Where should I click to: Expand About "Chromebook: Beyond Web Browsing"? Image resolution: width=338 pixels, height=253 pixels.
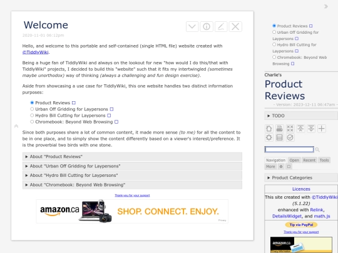pyautogui.click(x=132, y=185)
